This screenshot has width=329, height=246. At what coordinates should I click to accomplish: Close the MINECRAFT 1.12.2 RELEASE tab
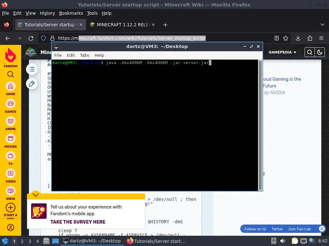[x=153, y=25]
